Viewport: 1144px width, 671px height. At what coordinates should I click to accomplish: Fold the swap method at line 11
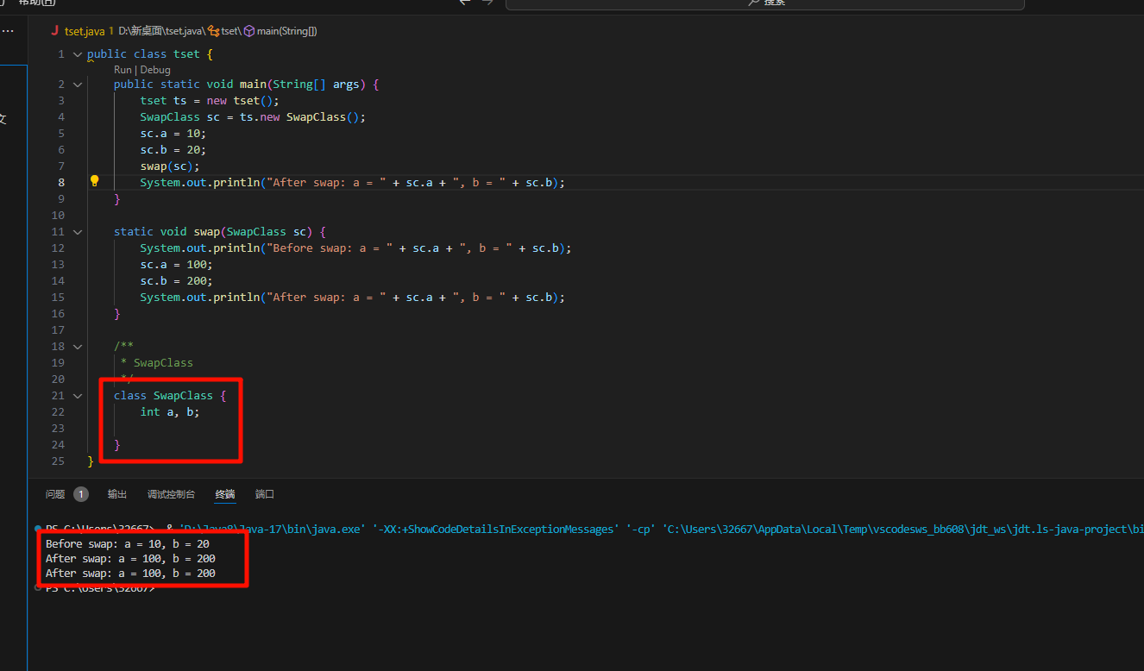(78, 232)
